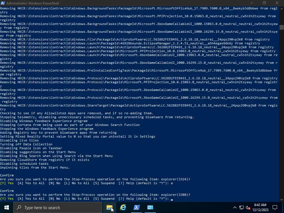Click the window title 'Administrator: Windows PowerShell'

click(32, 3)
